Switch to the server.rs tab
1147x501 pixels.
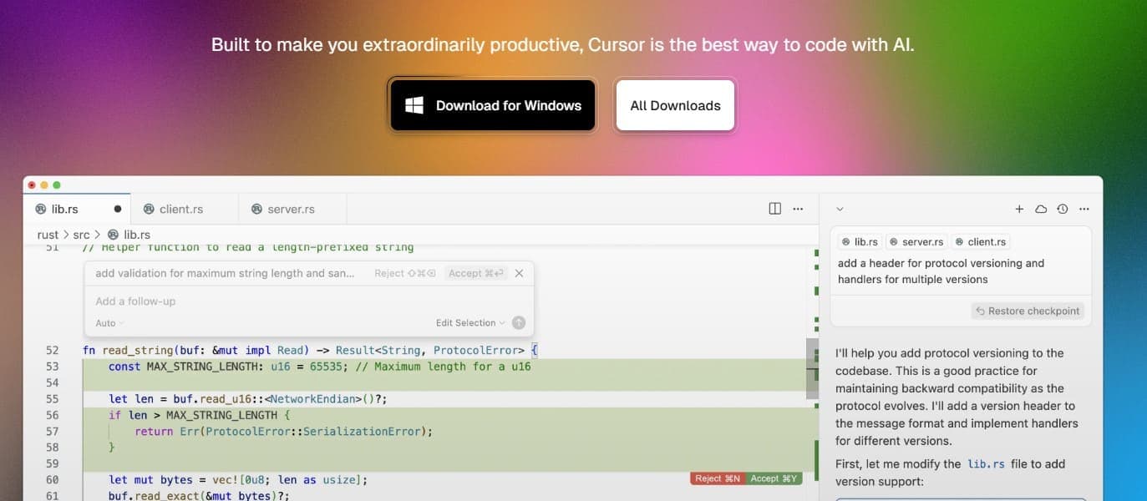point(282,209)
